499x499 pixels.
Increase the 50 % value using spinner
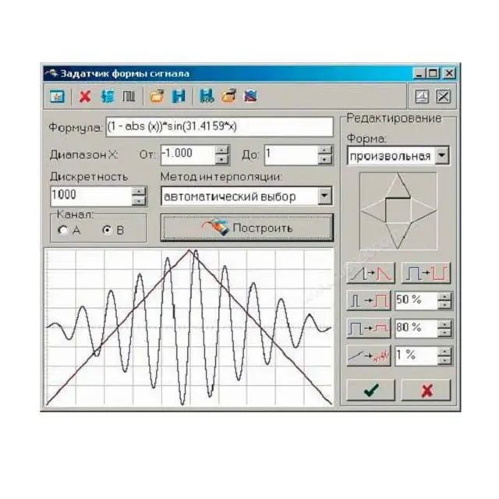(444, 296)
